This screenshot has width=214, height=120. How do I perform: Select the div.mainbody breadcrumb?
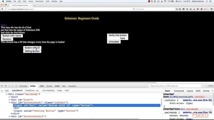[48, 90]
